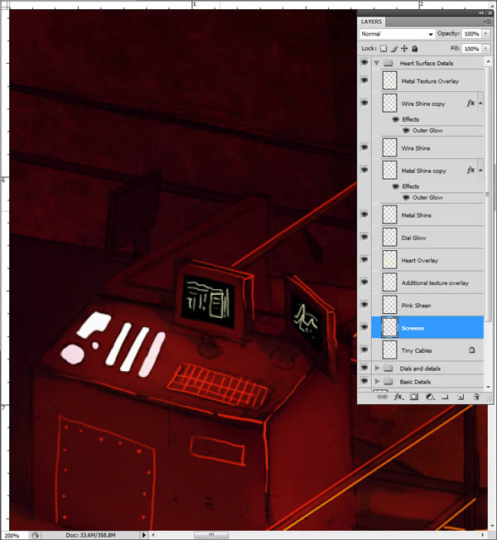Create a new layer icon
The width and height of the screenshot is (497, 540).
point(461,397)
